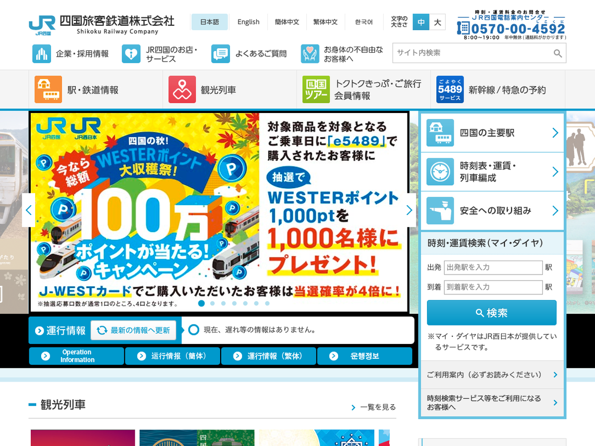The image size is (595, 446).
Task: Click the 出発駅を入力 departure field
Action: pos(493,268)
